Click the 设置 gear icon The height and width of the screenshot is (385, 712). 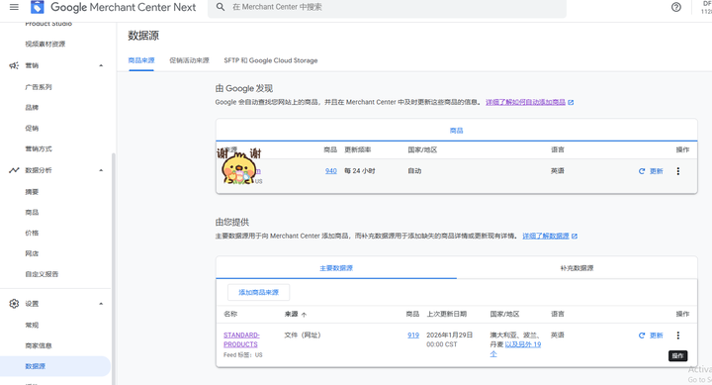pos(14,304)
